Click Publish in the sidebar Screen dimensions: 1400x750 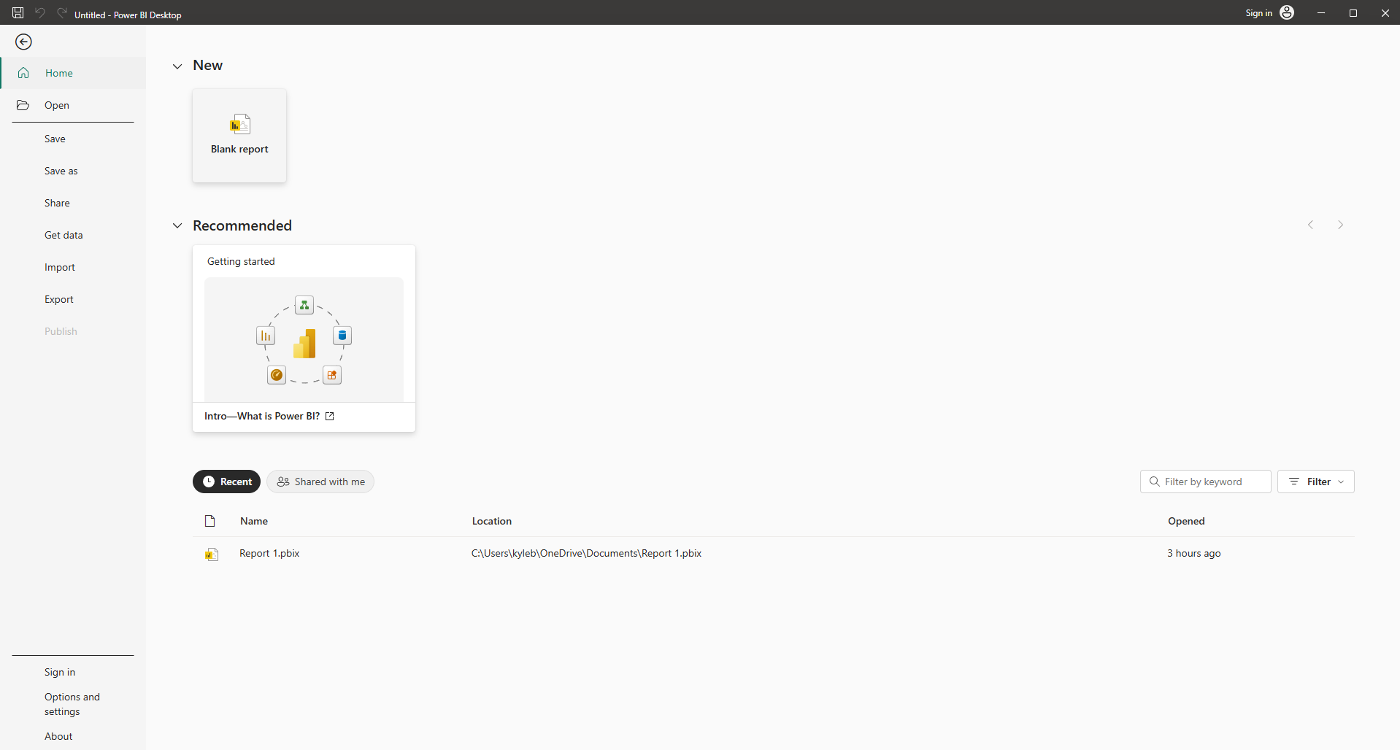pos(61,331)
